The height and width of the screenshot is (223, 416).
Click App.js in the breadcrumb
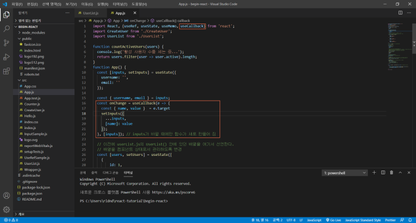tap(98, 21)
